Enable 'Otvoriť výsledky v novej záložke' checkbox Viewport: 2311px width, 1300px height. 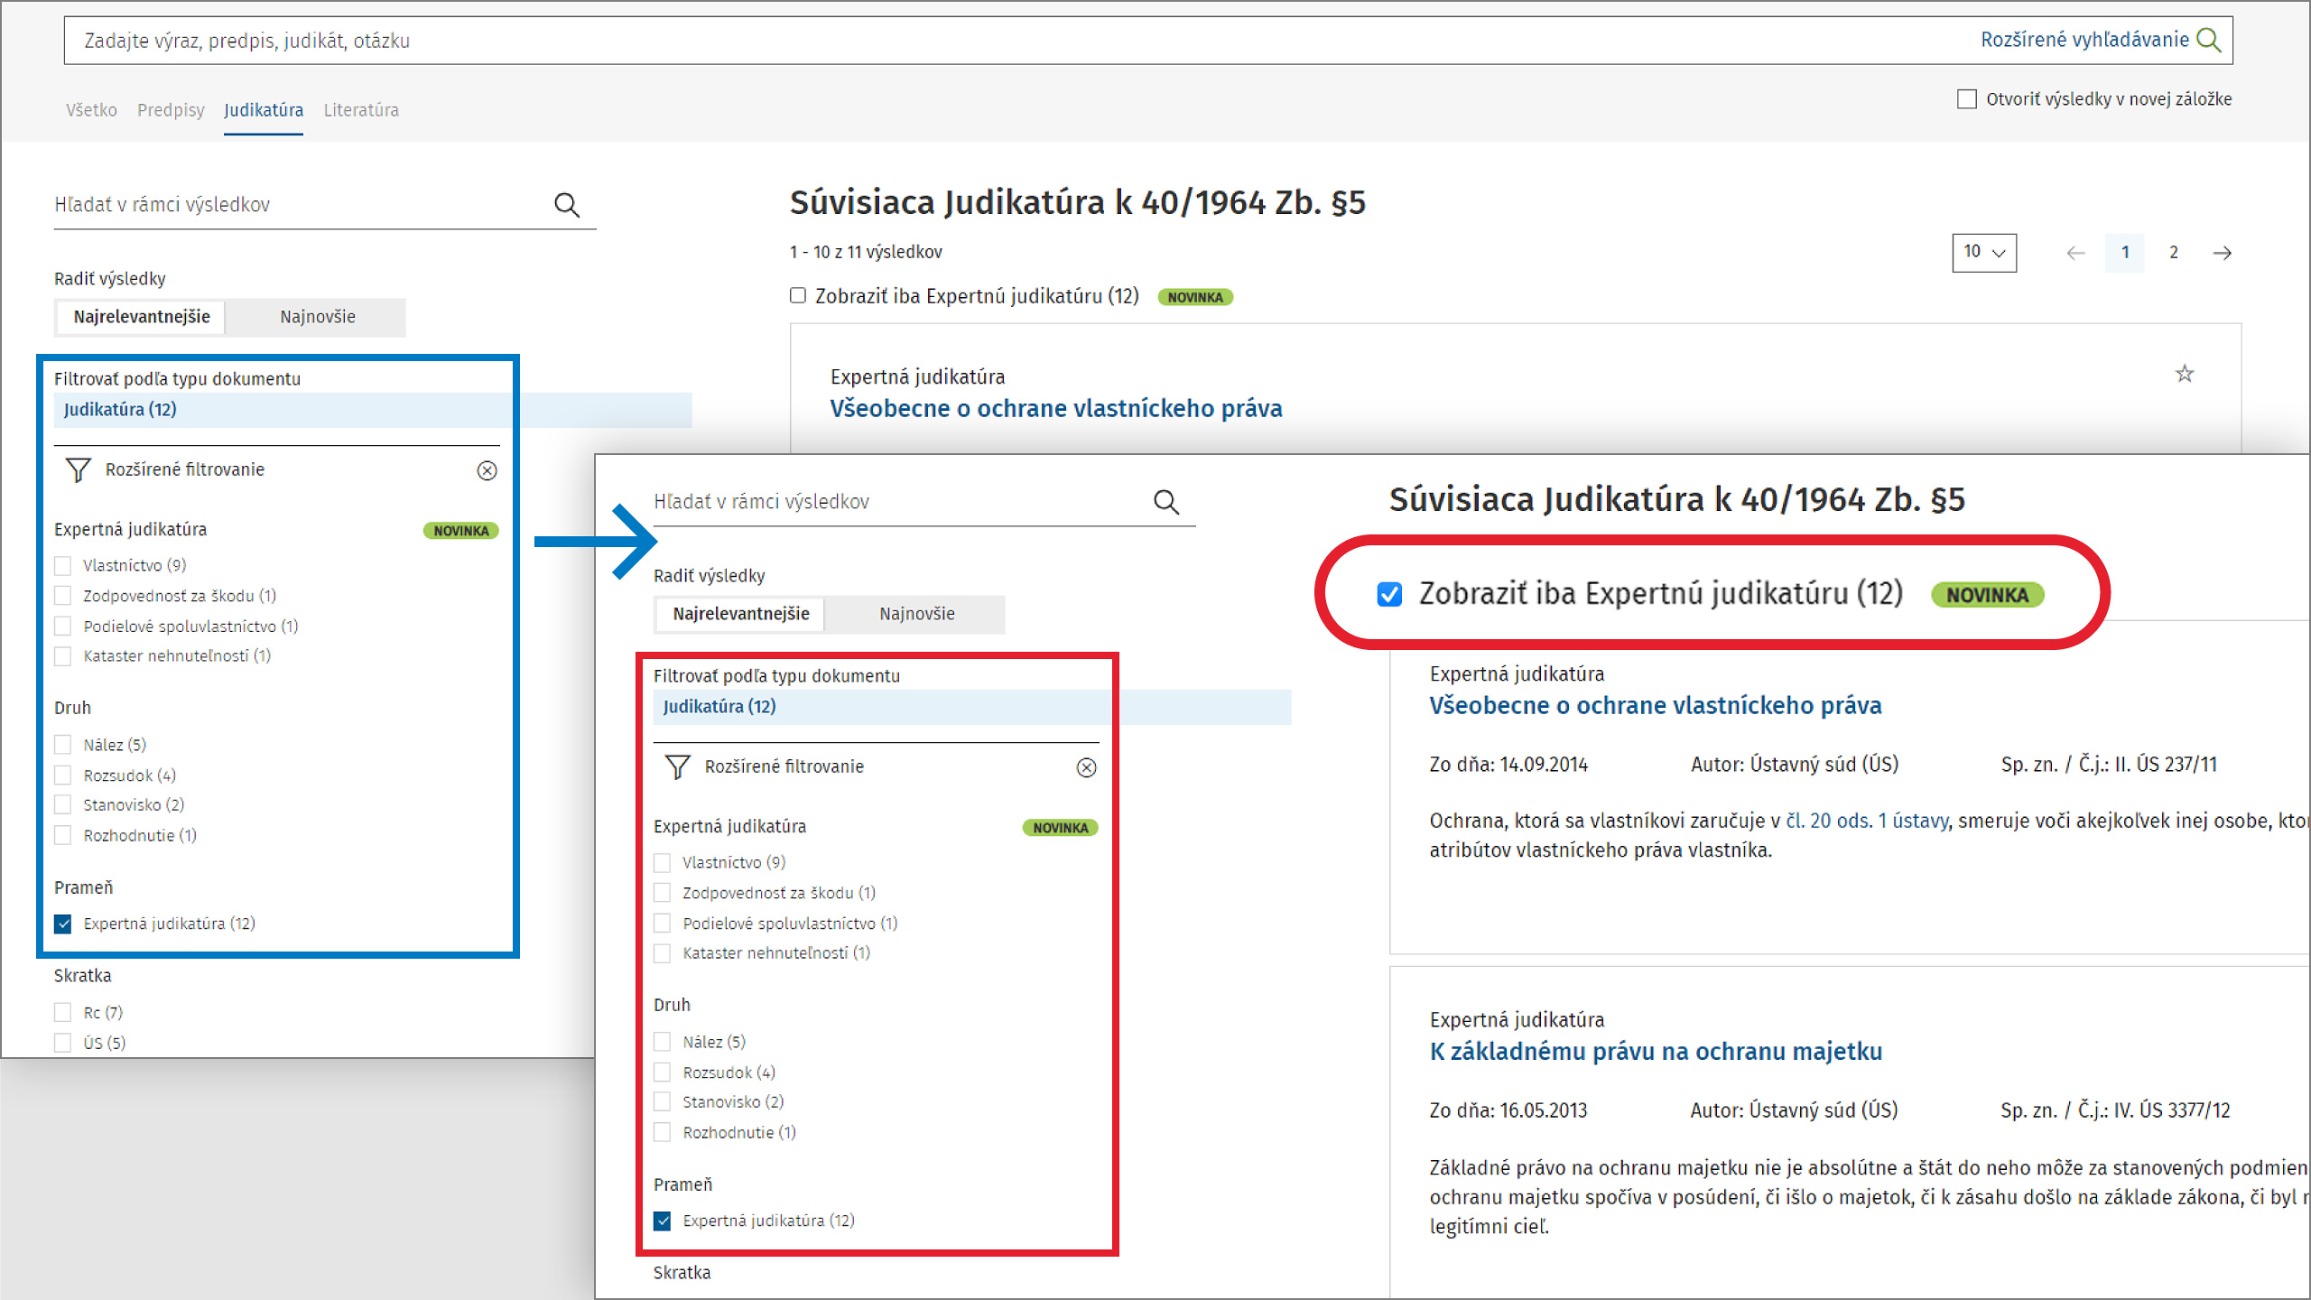[x=1966, y=99]
